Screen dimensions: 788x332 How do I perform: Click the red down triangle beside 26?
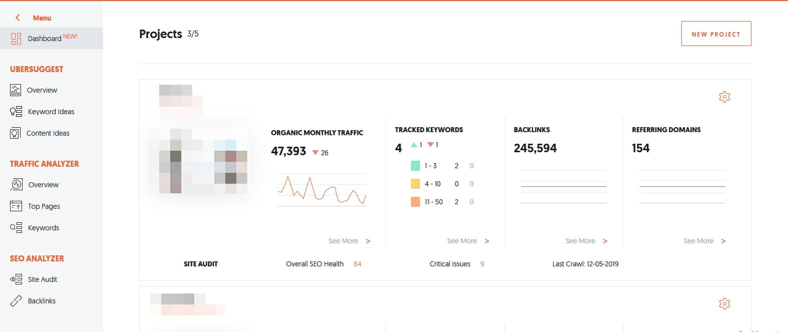click(x=315, y=153)
